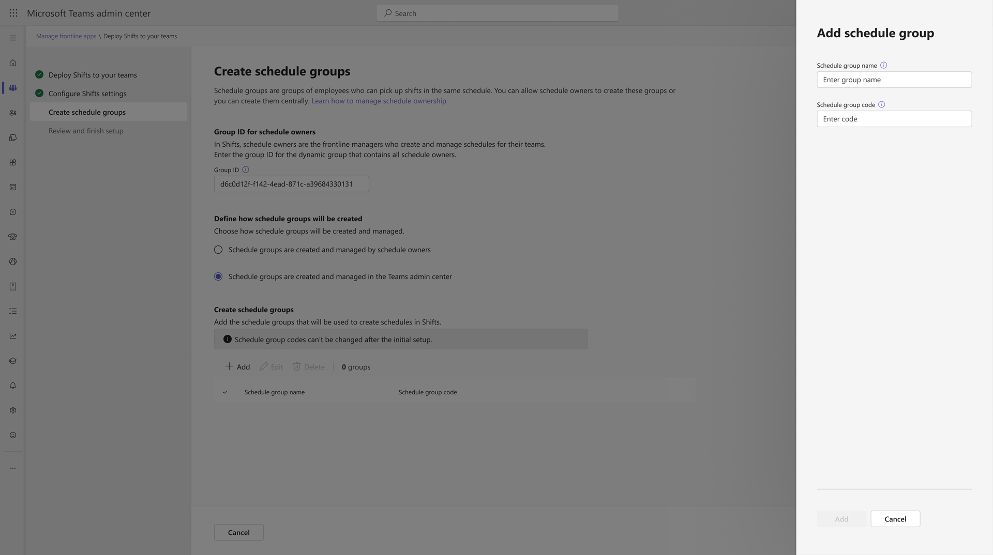Select all rows checkmark in table header
This screenshot has height=555, width=993.
(225, 392)
